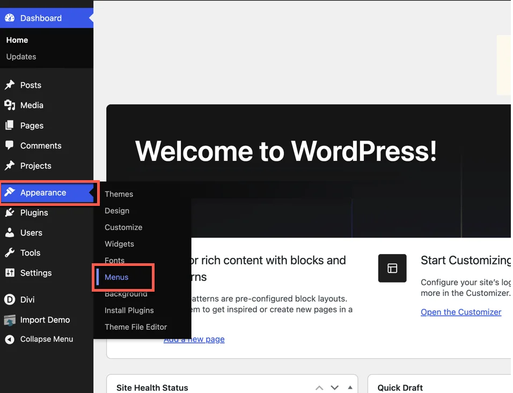Open the Posts menu label
This screenshot has height=393, width=513.
point(31,85)
